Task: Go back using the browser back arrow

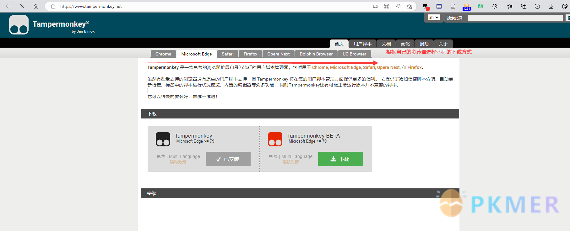Action: pos(8,6)
